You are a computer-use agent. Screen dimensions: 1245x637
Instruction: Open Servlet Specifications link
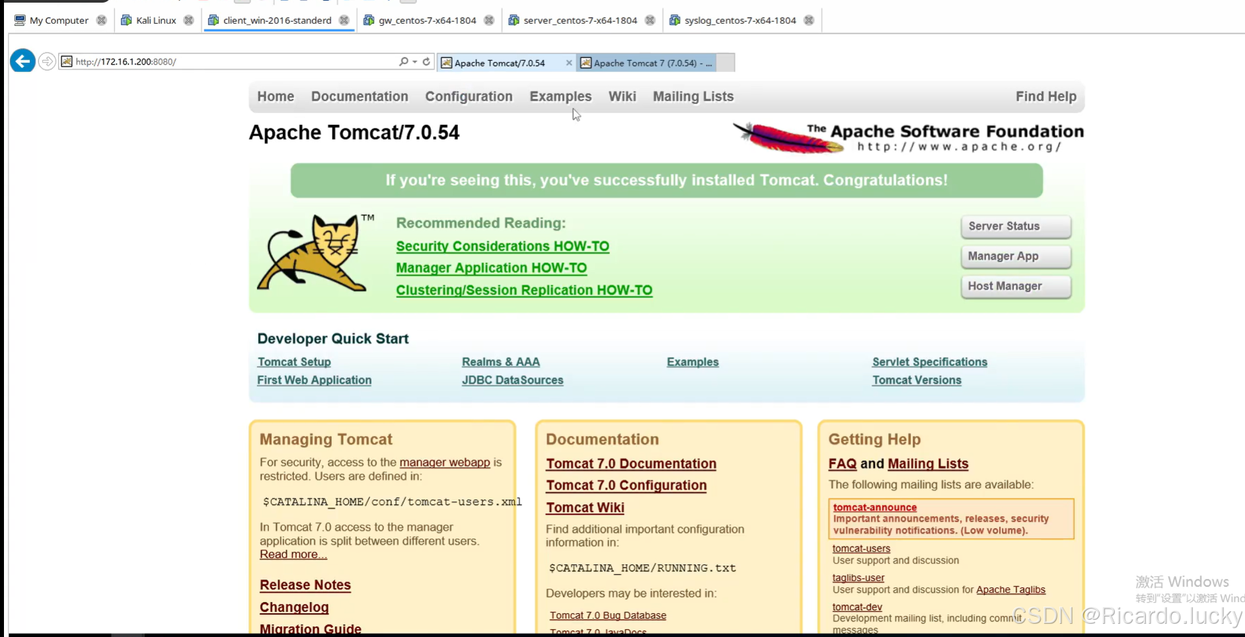point(929,362)
